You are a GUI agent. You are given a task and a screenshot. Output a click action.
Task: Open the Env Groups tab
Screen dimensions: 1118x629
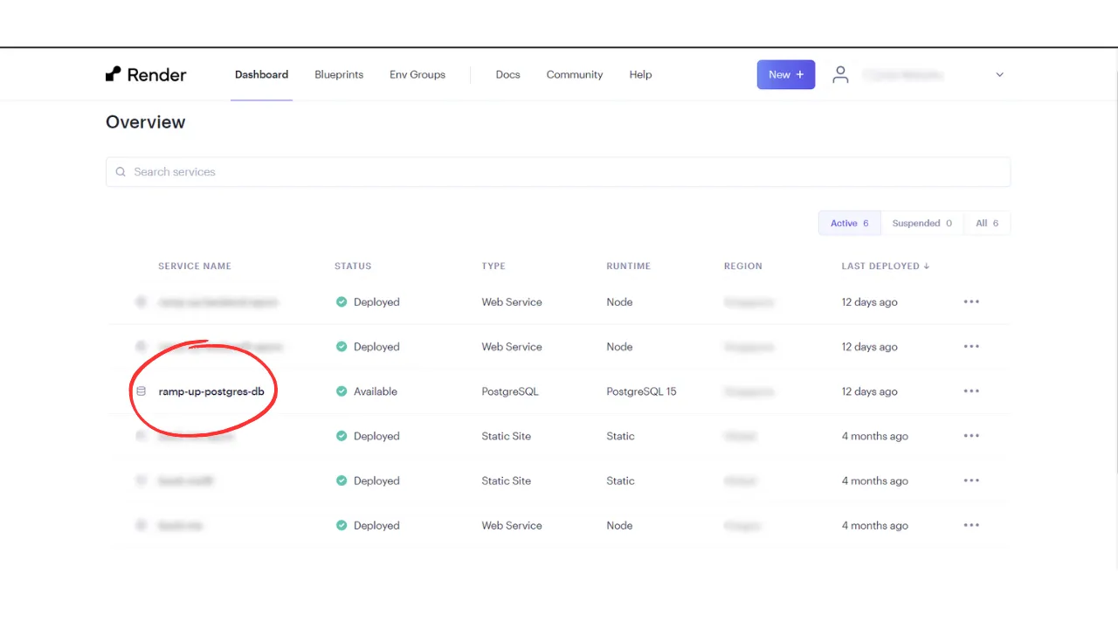[x=417, y=74]
